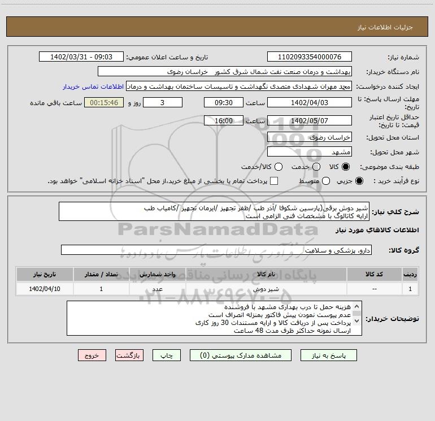Click the remaining days field showing 3
435x421 pixels.
click(x=163, y=102)
